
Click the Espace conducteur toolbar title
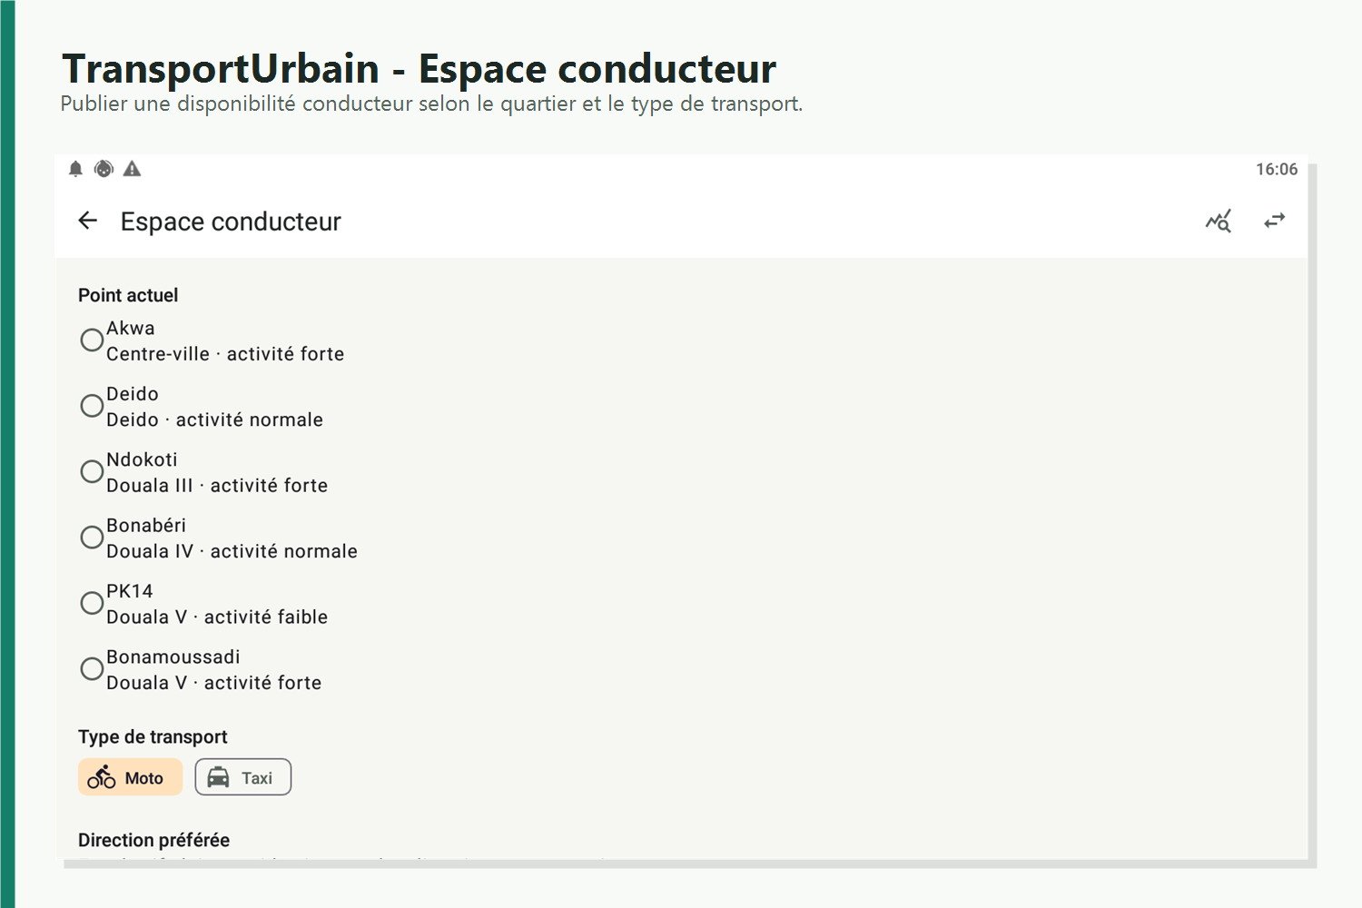tap(231, 222)
